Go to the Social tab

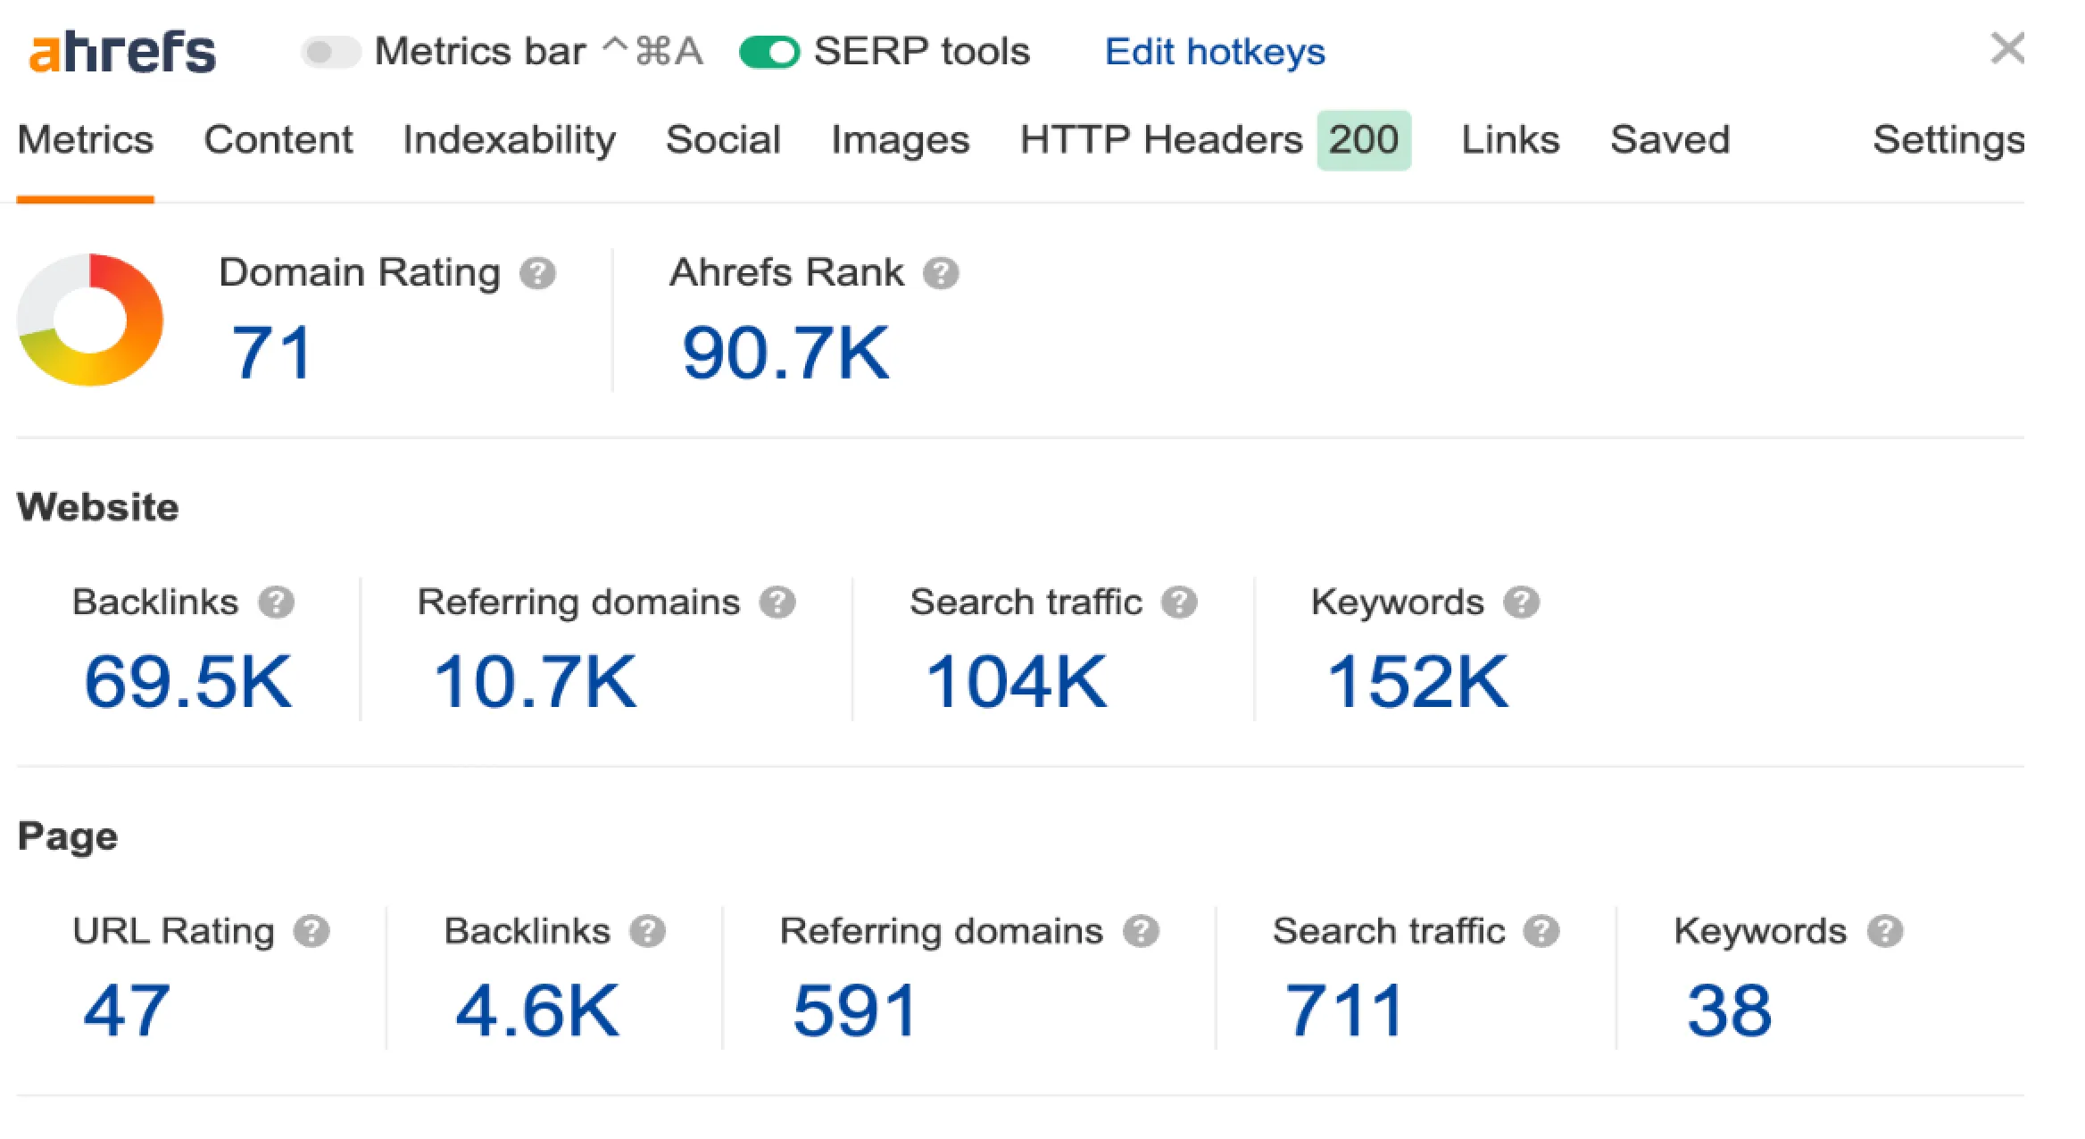723,140
